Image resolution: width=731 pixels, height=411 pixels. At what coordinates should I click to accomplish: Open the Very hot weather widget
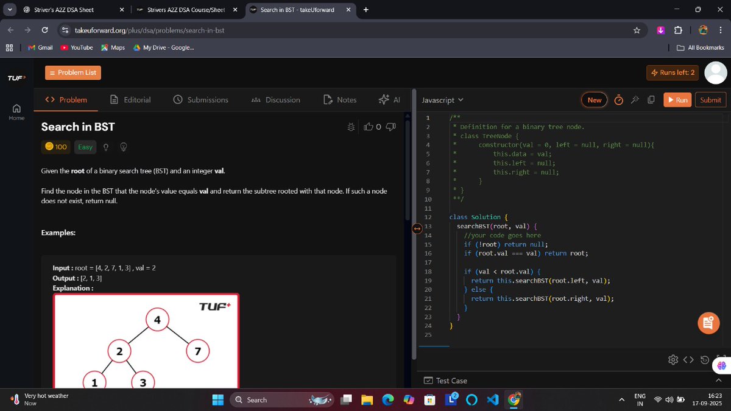[40, 399]
